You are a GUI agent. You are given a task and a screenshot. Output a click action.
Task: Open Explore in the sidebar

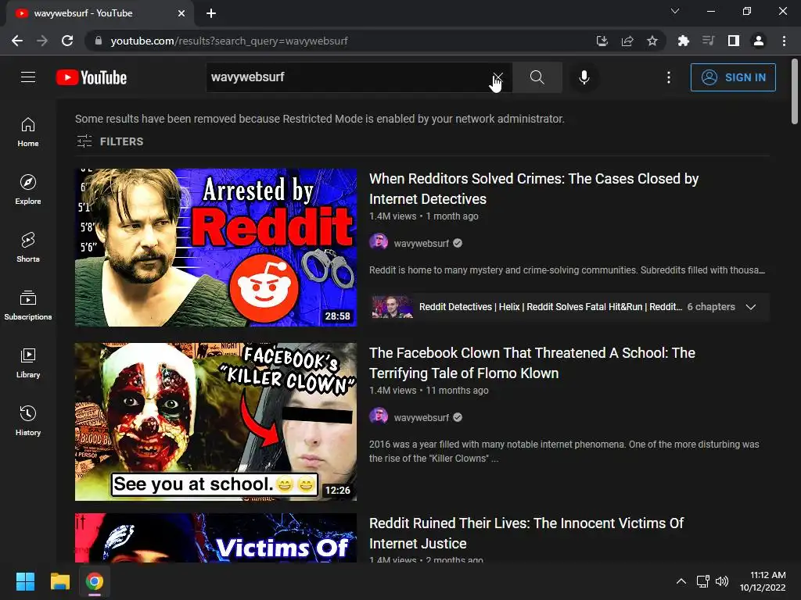pos(28,190)
